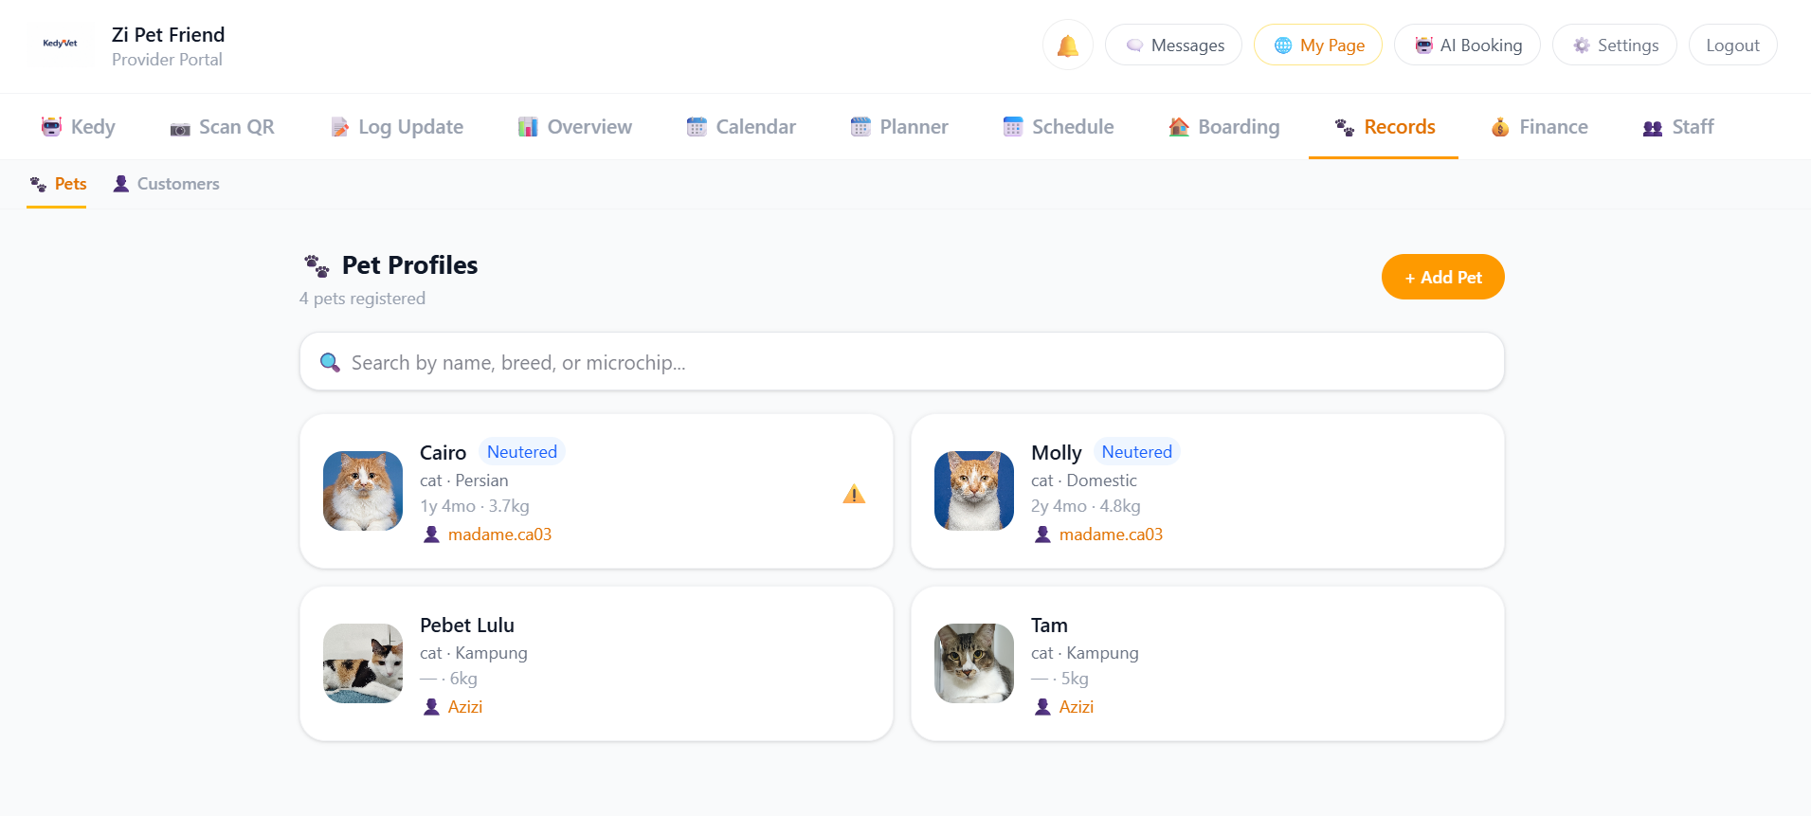
Task: Open Cairo's profile photo
Action: pos(363,491)
